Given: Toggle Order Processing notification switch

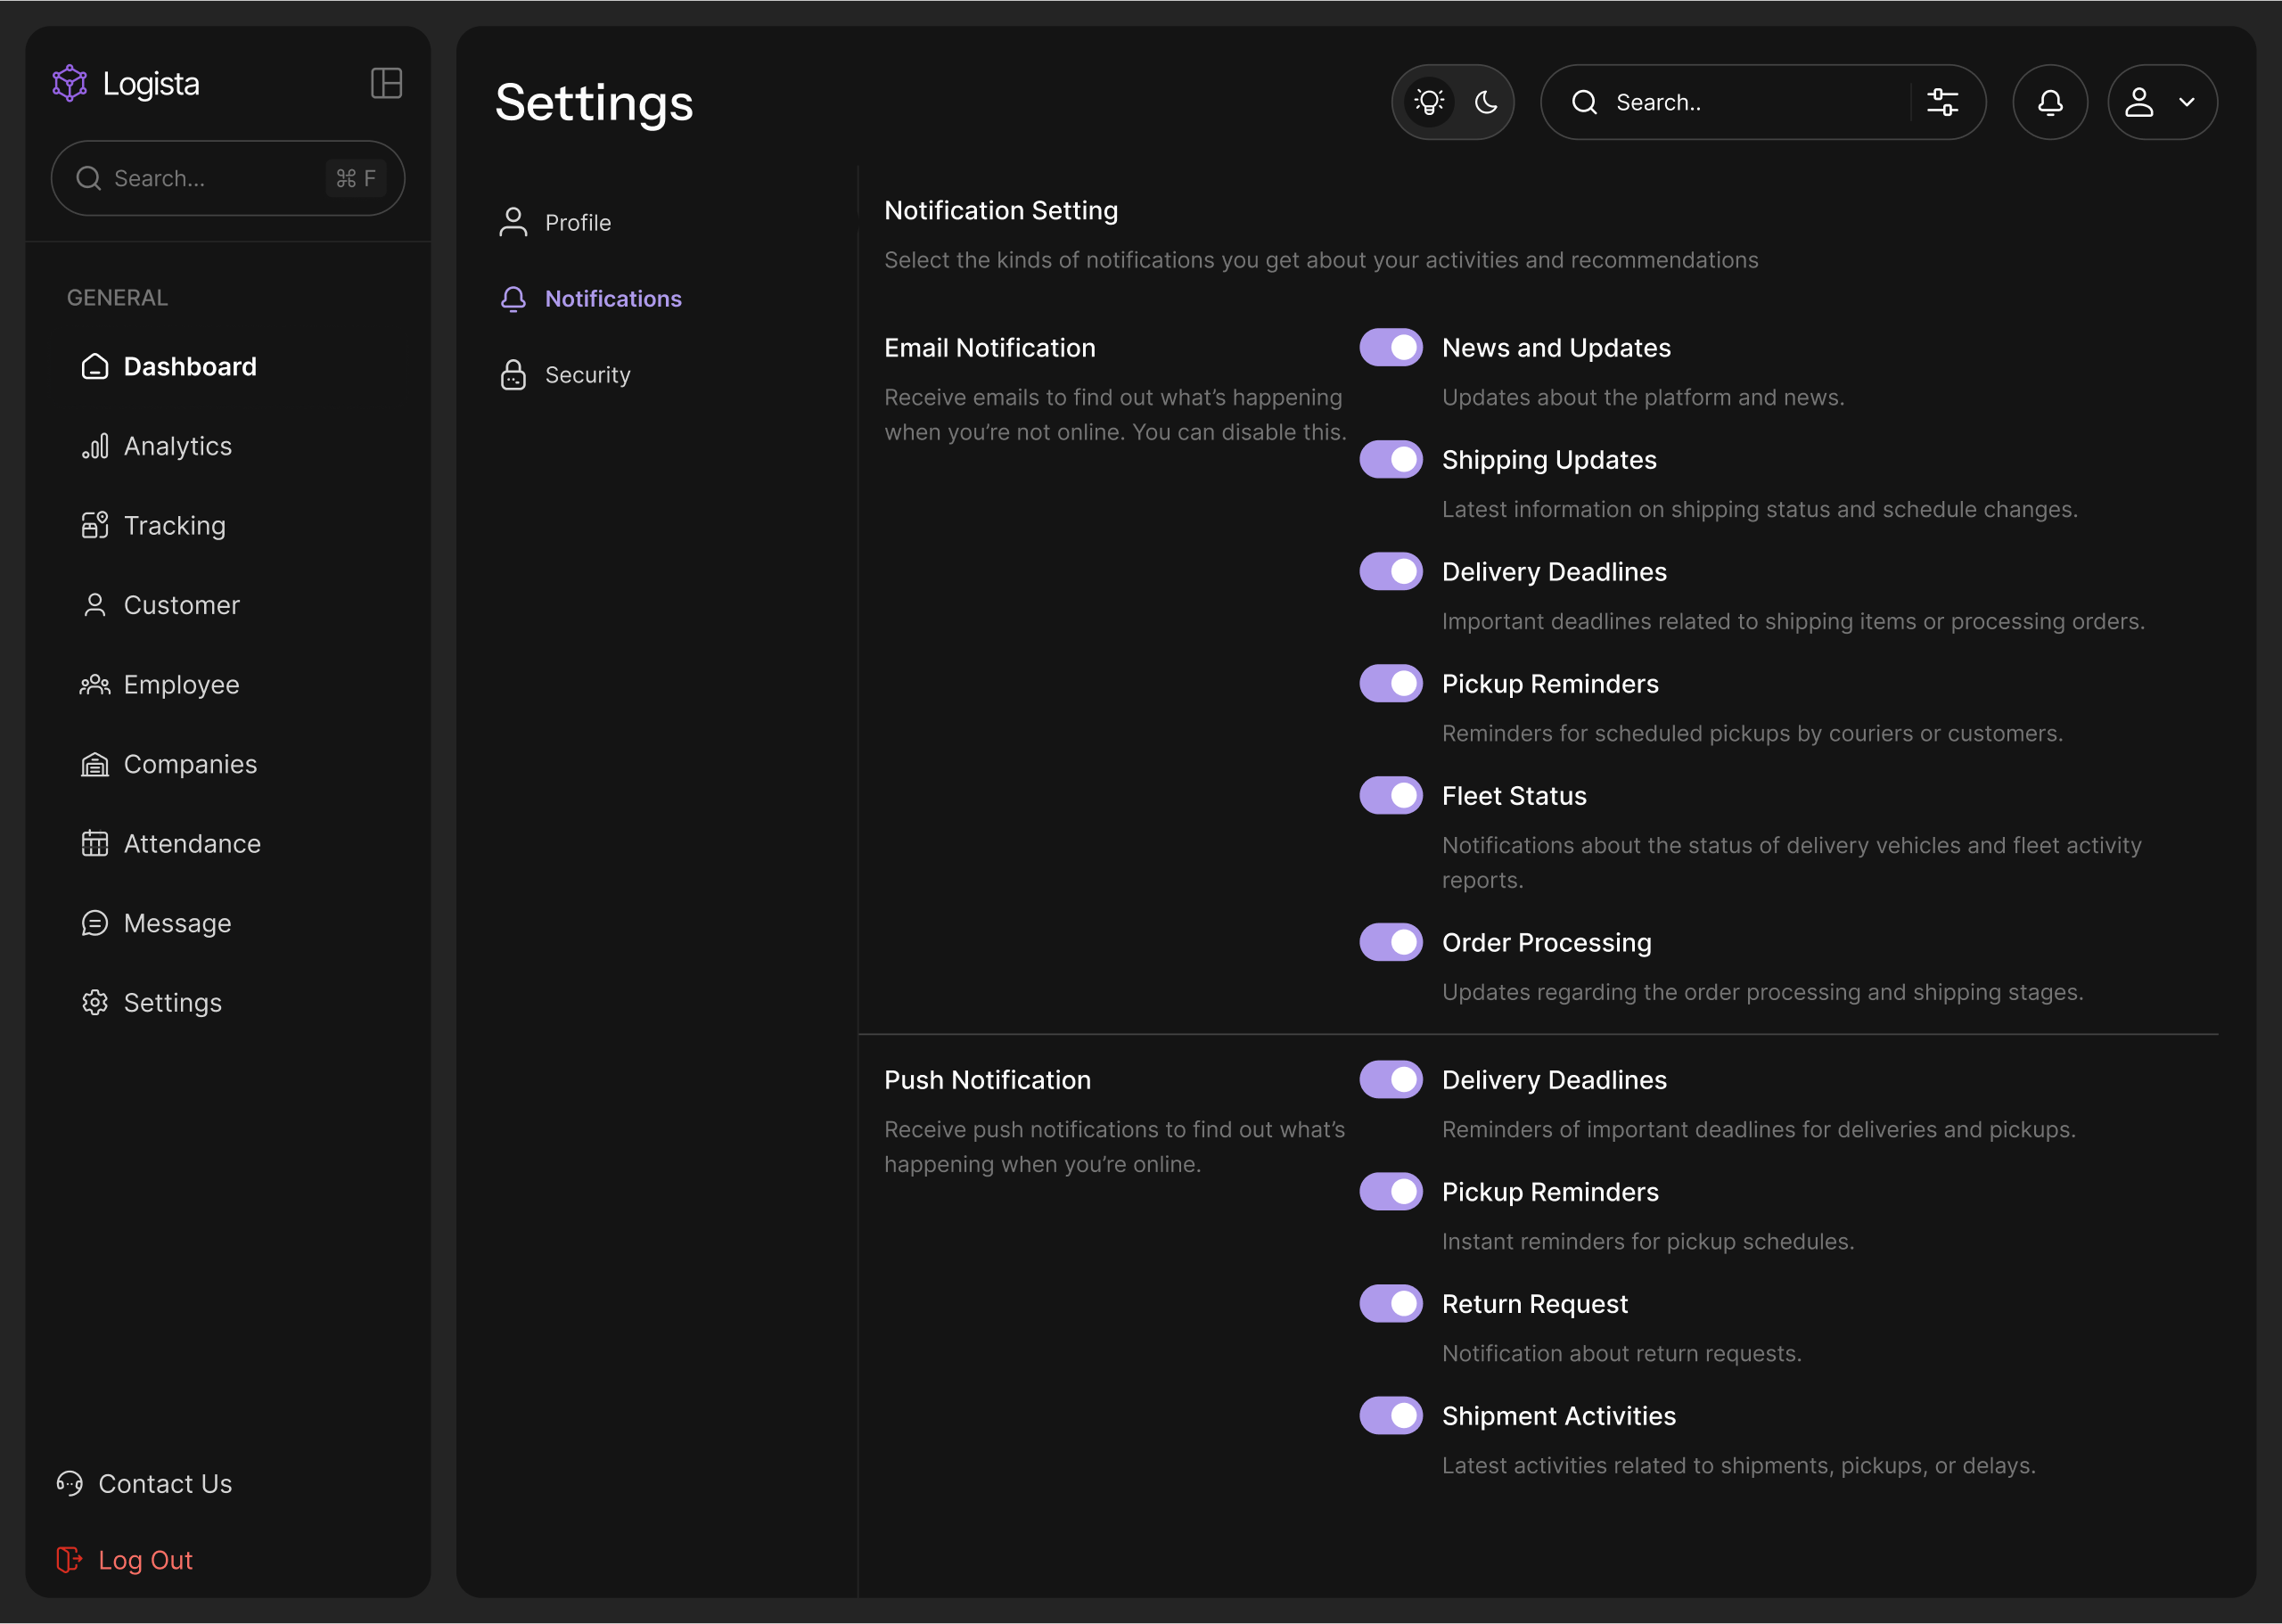Looking at the screenshot, I should (1391, 942).
